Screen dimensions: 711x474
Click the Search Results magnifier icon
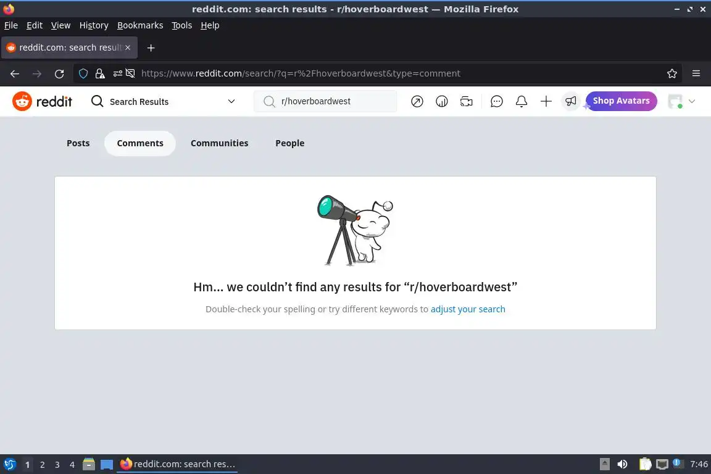click(97, 101)
